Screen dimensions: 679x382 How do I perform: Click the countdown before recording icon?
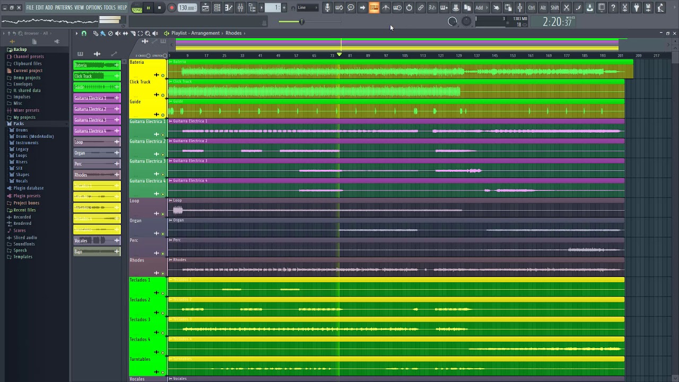click(432, 7)
